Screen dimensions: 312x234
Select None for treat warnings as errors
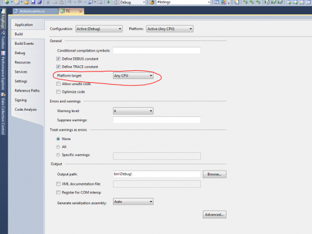[x=58, y=139]
